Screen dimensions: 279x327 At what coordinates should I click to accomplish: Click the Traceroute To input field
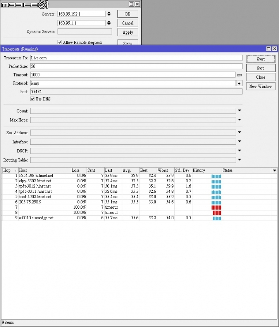point(136,58)
